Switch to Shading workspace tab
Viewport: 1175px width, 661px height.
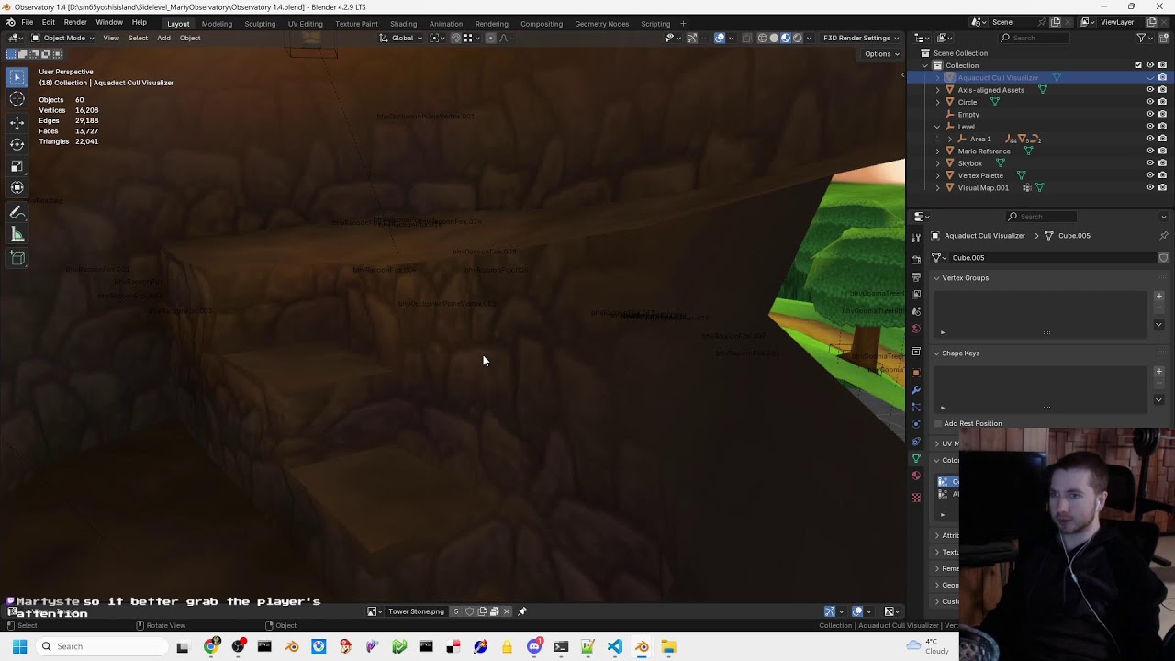pyautogui.click(x=403, y=23)
